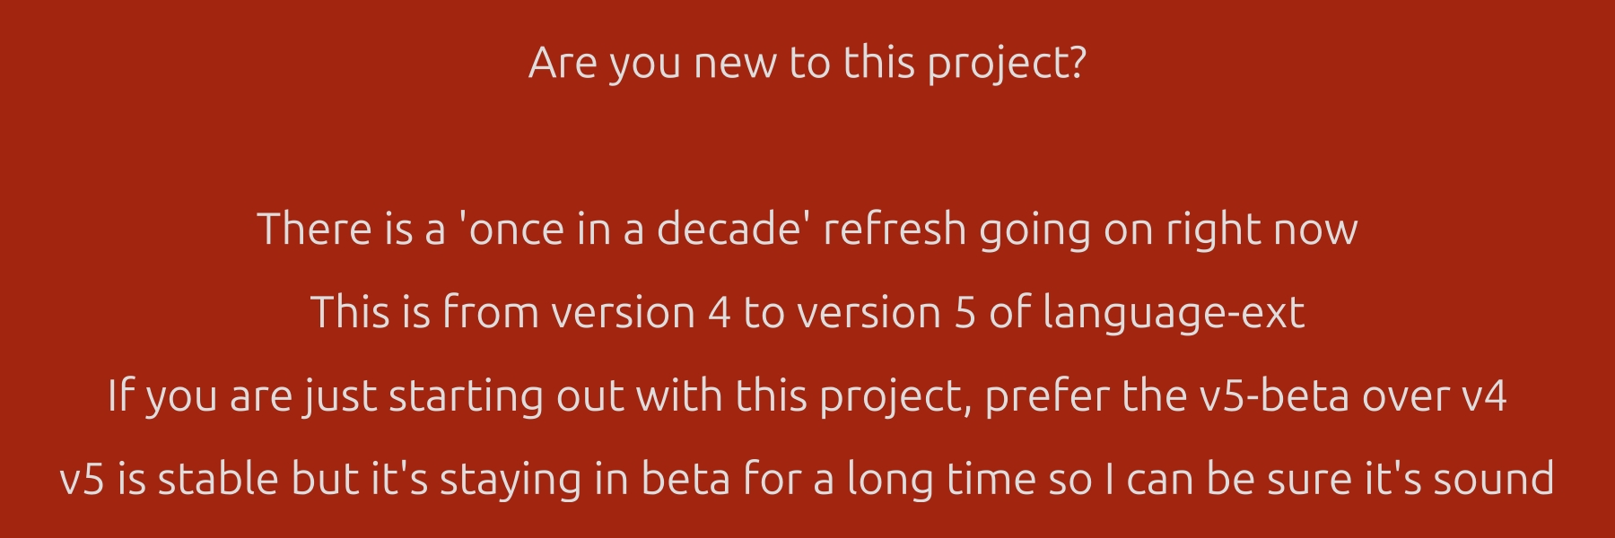Click the words 'refresh going on right now'
This screenshot has width=1615, height=538.
coord(1090,230)
